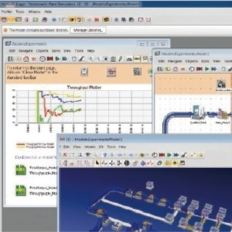Open the Navigate menu in the Experiments model window
This screenshot has width=232, height=232.
tap(26, 51)
